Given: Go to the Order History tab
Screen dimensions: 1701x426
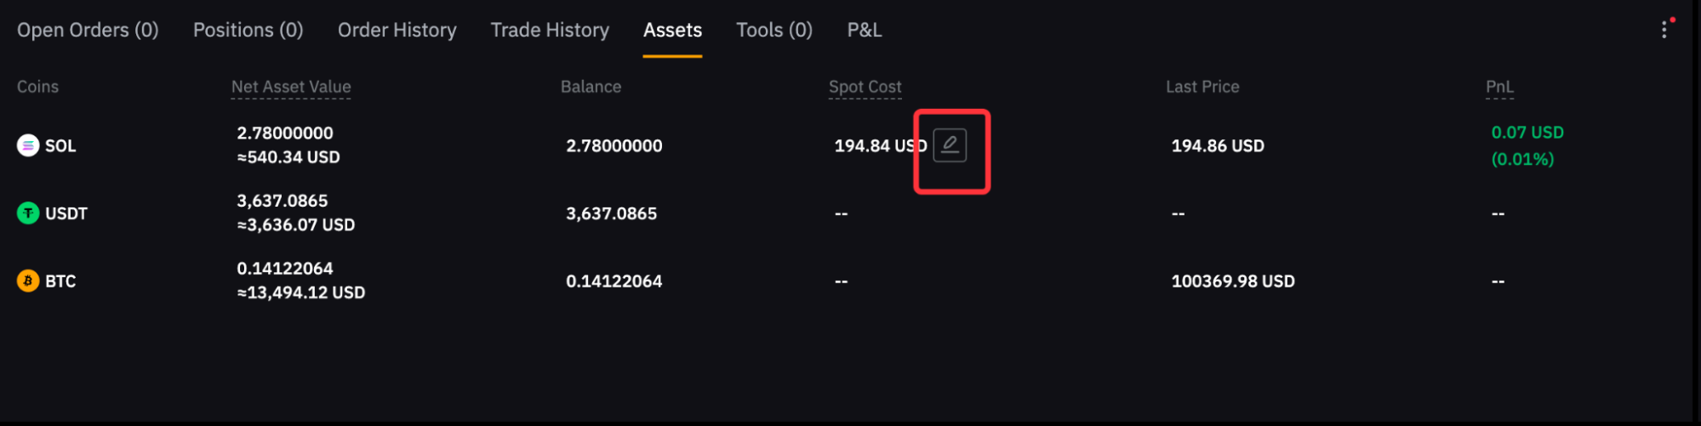Looking at the screenshot, I should point(397,30).
